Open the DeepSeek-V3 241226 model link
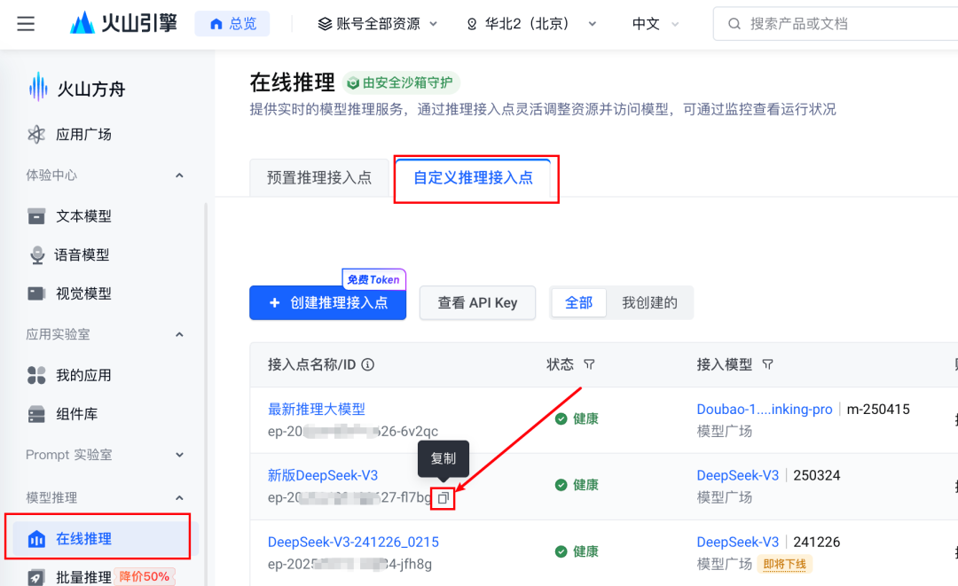Image resolution: width=958 pixels, height=586 pixels. tap(737, 542)
